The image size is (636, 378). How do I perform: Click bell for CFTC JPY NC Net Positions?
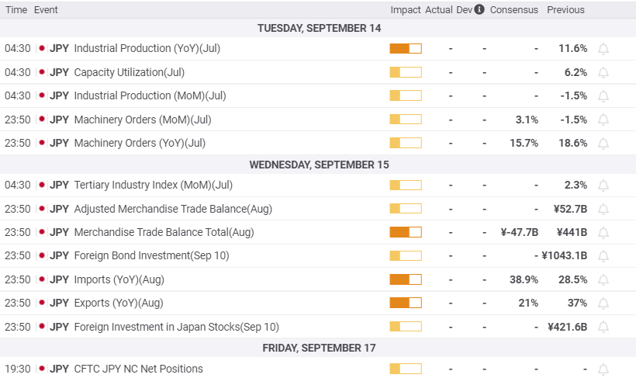pyautogui.click(x=603, y=369)
